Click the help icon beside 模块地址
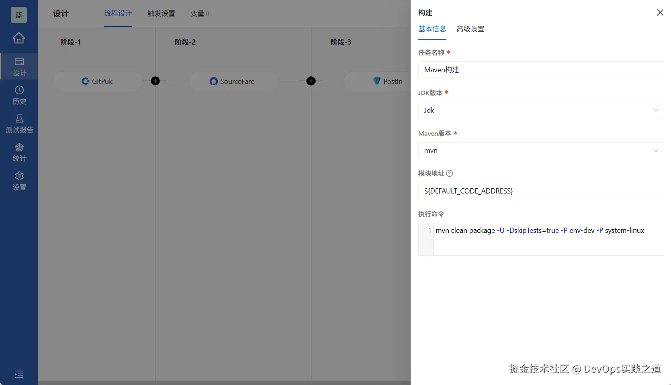 [x=450, y=173]
